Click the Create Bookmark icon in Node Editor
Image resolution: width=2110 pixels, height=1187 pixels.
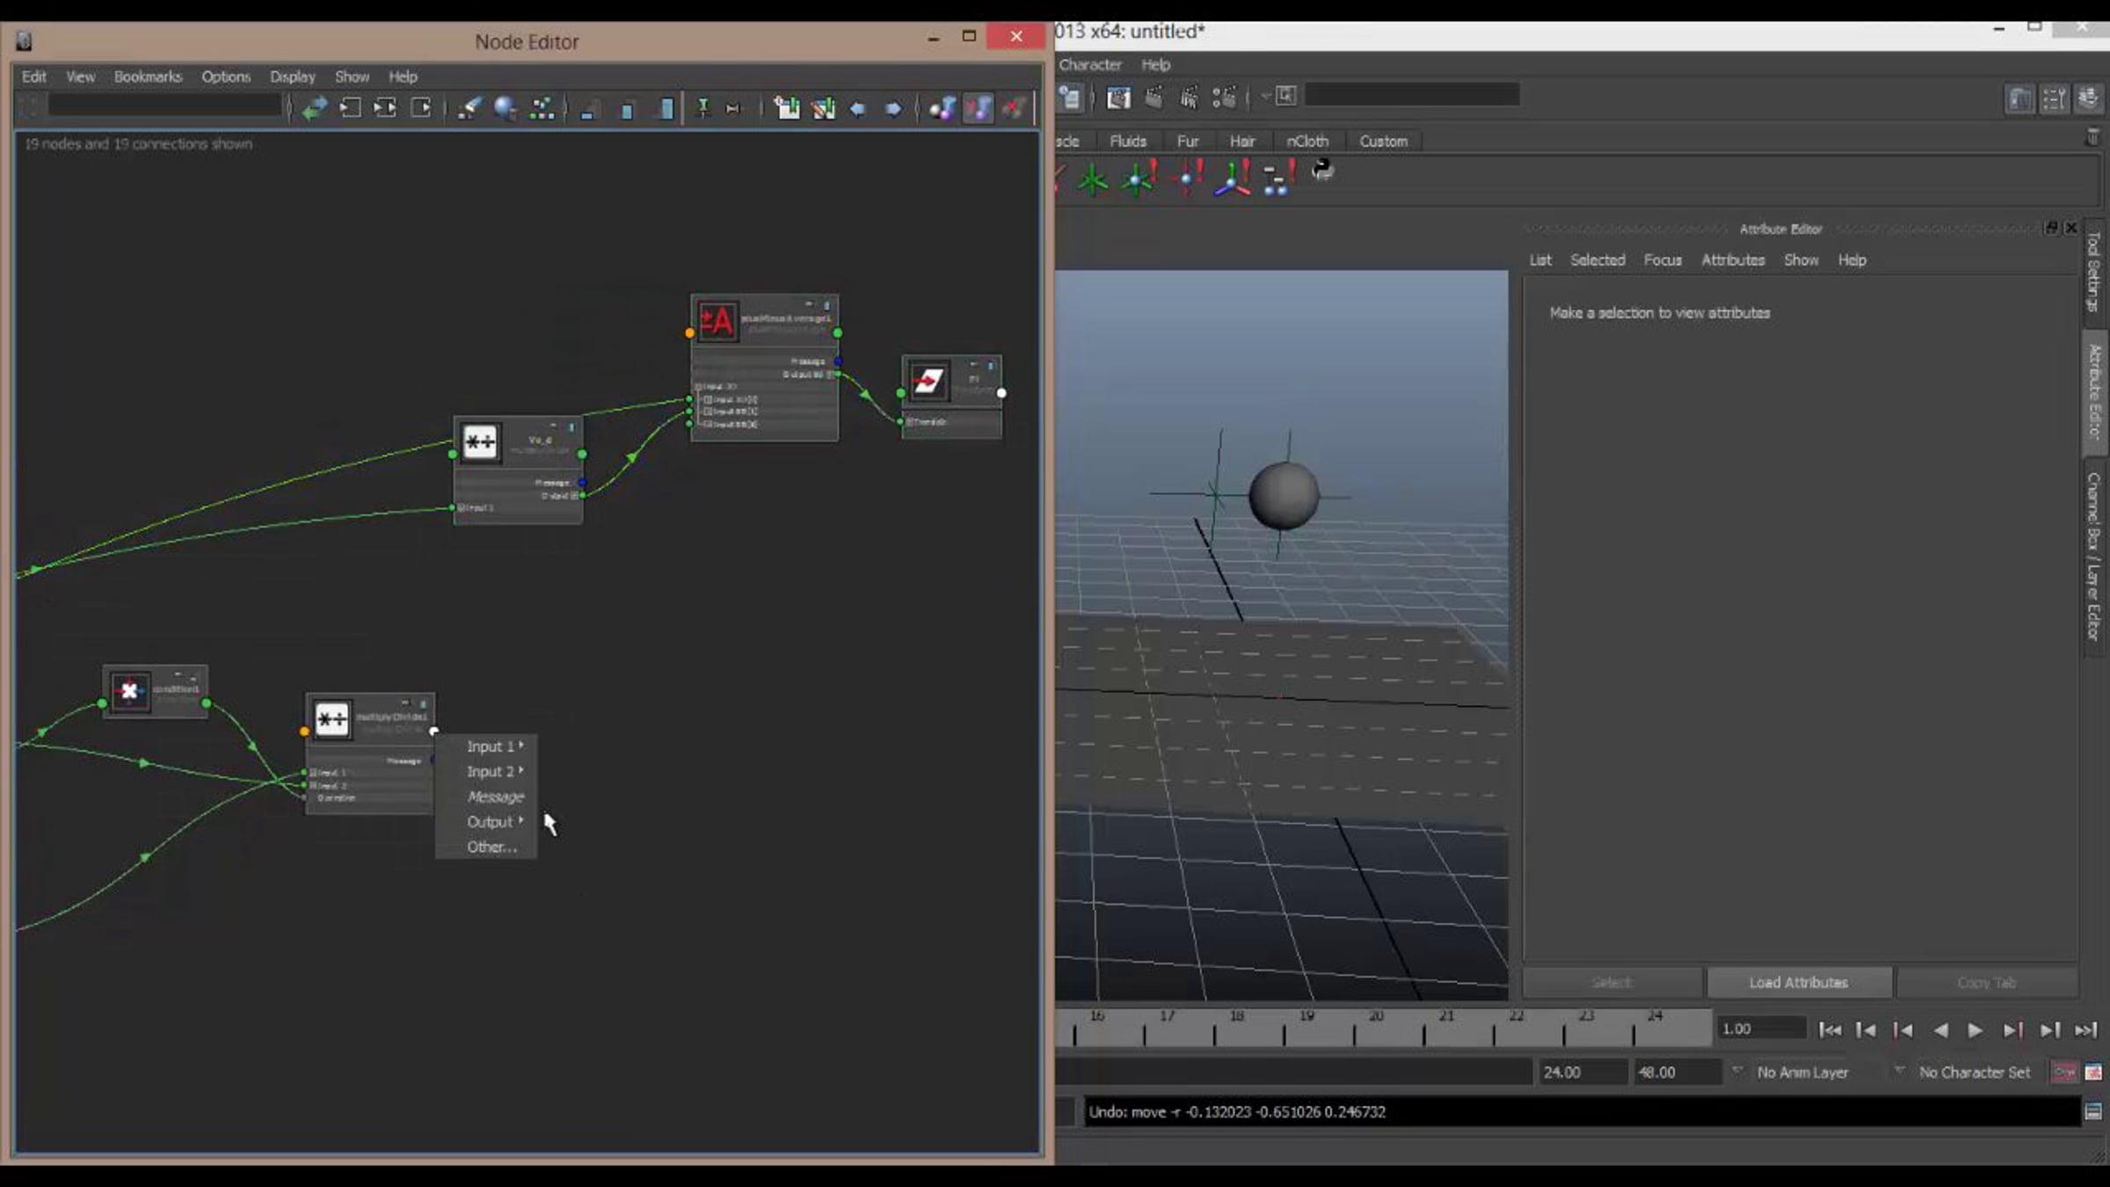(787, 108)
